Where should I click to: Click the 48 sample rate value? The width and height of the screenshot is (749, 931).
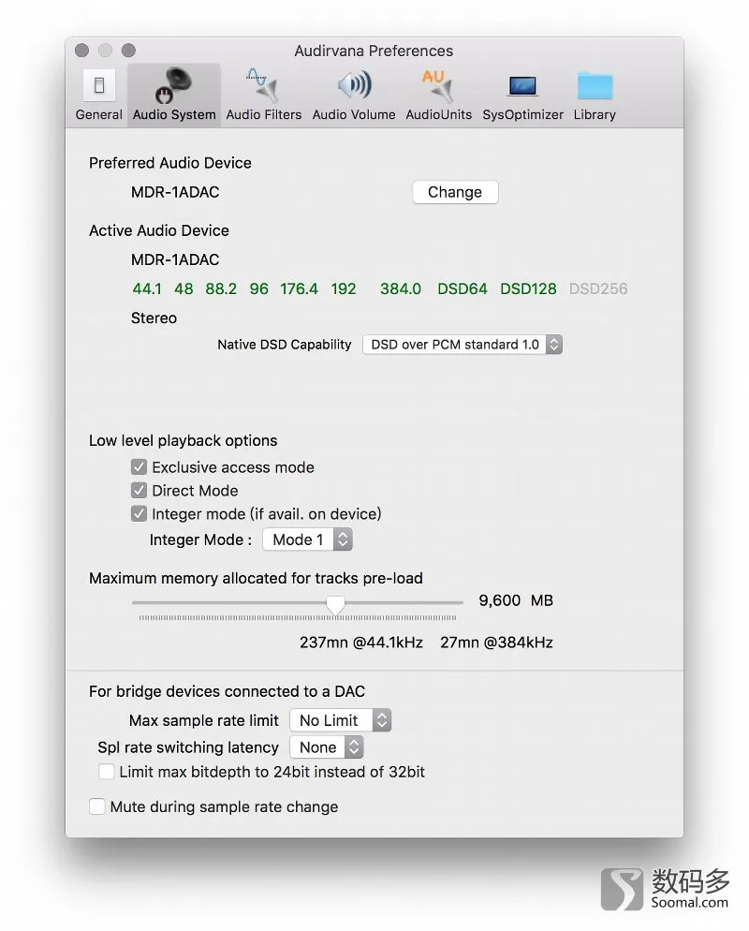(184, 289)
